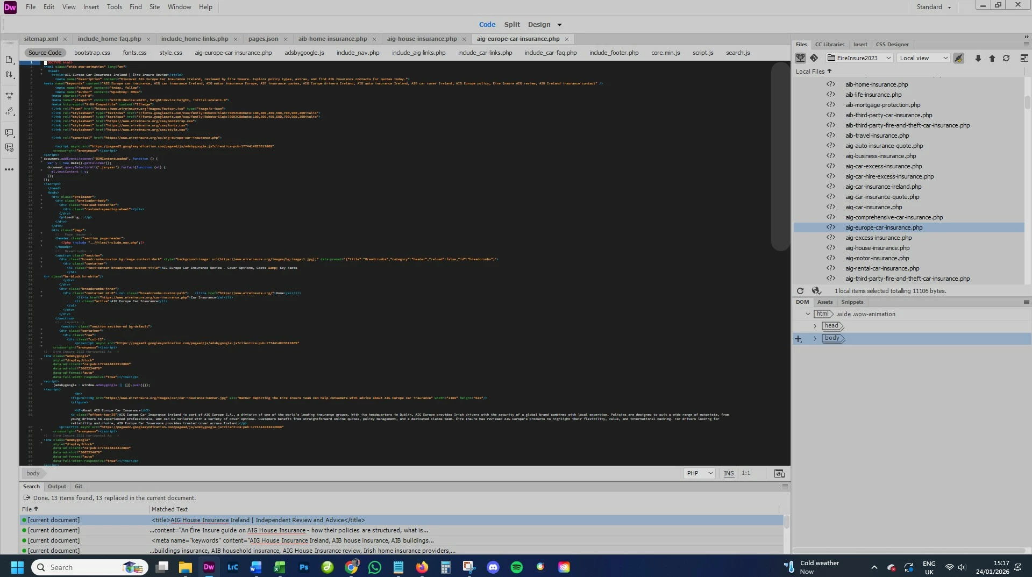Click the globe icon in Files status bar

point(816,291)
